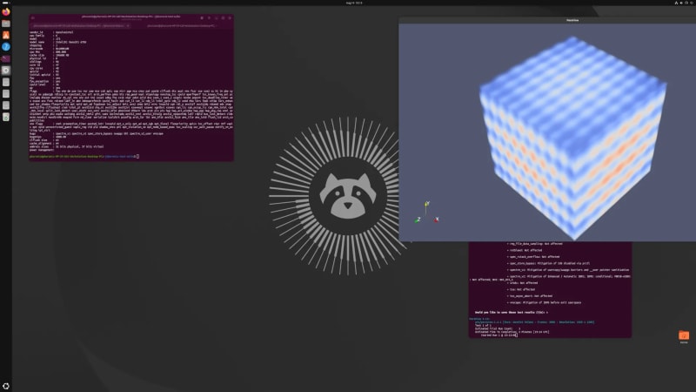Click the 'model name' line in upper terminal
The image size is (696, 392).
tap(58, 42)
